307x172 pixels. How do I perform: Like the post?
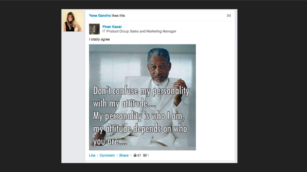click(x=92, y=155)
